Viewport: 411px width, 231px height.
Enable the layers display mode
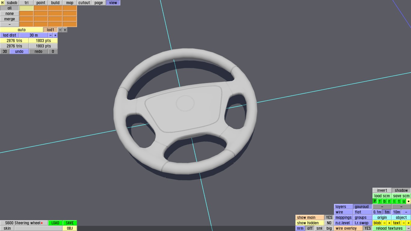[x=344, y=207]
